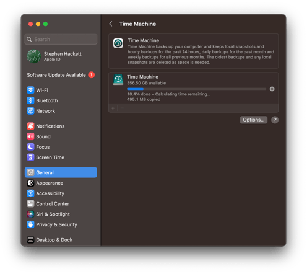Click the General gear icon
Viewport: 307px width, 274px height.
click(30, 172)
